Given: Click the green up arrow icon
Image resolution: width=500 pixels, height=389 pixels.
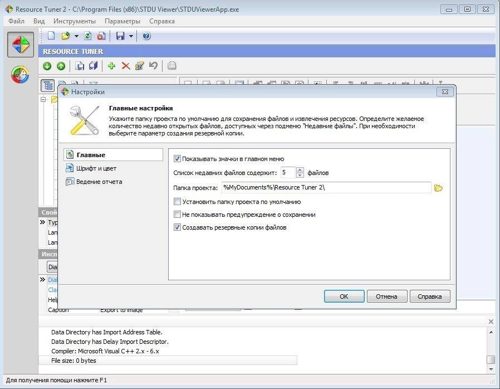Looking at the screenshot, I should [61, 66].
